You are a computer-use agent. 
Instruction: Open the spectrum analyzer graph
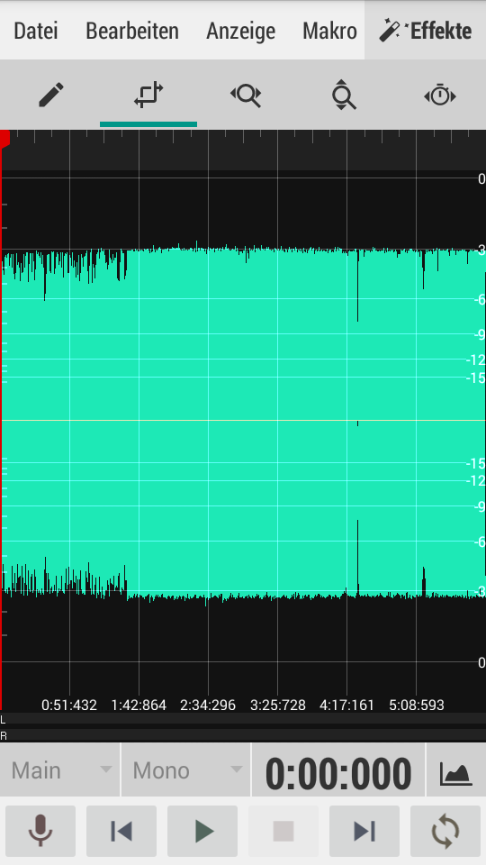[456, 770]
